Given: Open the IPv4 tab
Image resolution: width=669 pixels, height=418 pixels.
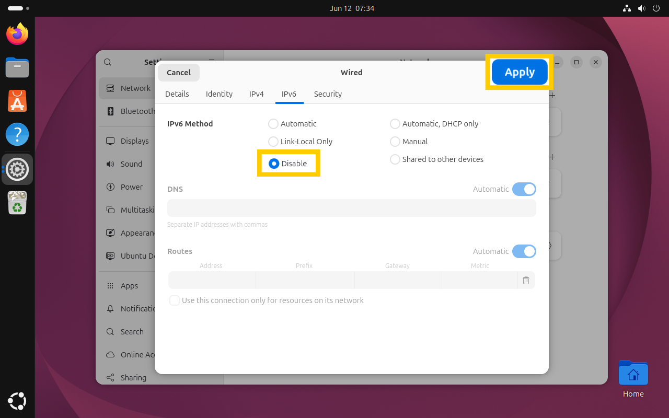Looking at the screenshot, I should click(x=257, y=94).
